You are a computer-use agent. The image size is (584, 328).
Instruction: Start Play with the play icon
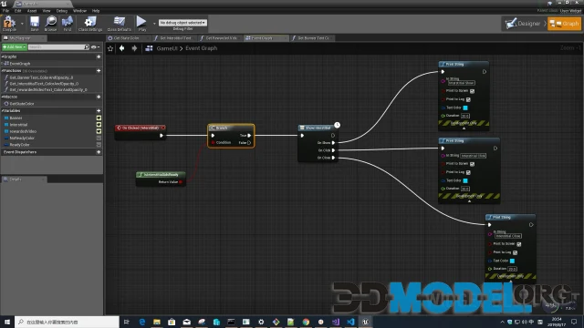tap(141, 24)
